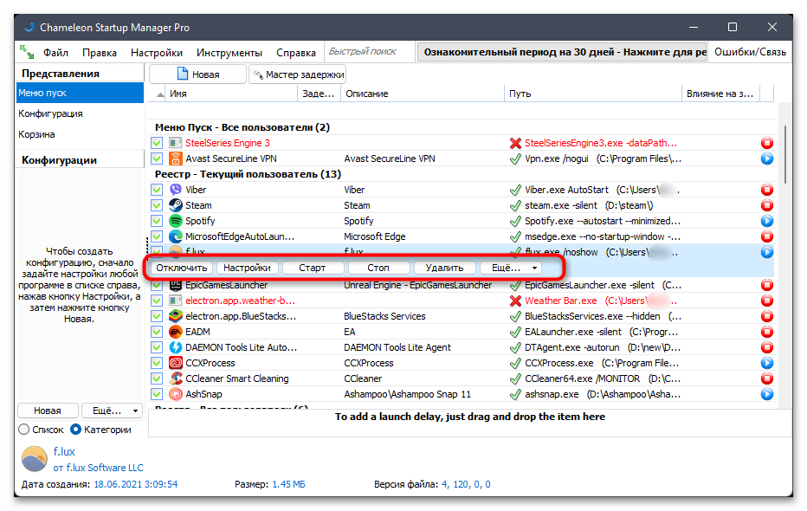Click the Новая button in the top toolbar

[197, 74]
